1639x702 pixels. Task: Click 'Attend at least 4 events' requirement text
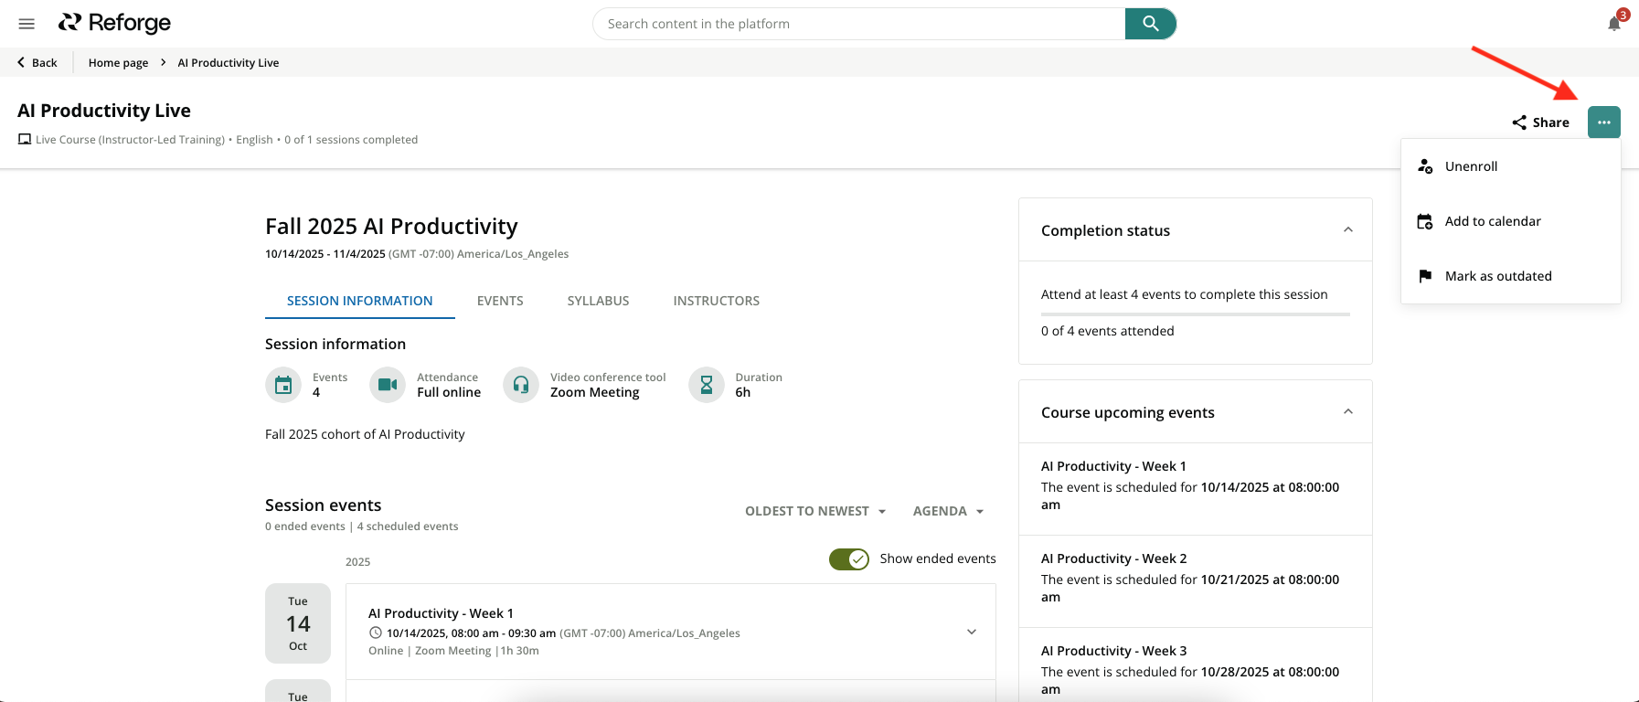(1185, 294)
